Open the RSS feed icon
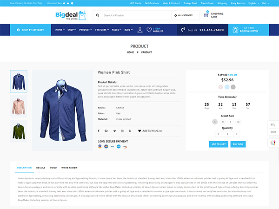279x209 pixels. pos(130,131)
